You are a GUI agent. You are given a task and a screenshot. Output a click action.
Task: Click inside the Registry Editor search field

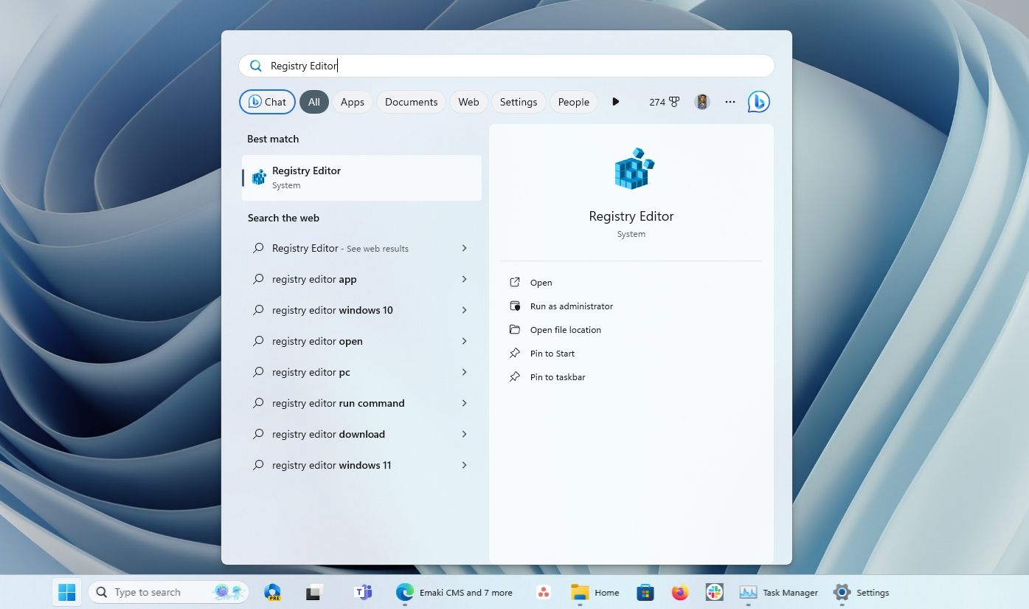[516, 66]
